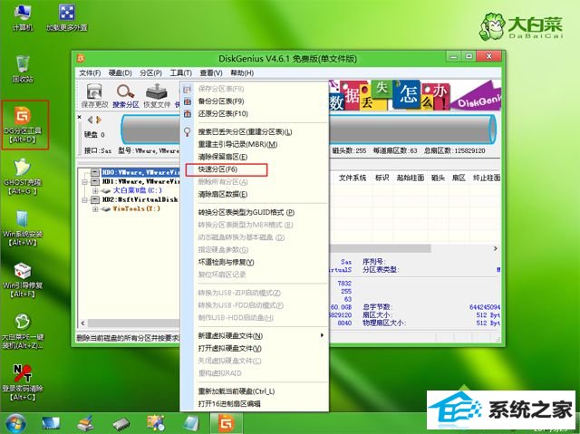Collapse the HD2 MsftVirtualDisk node

[x=84, y=200]
